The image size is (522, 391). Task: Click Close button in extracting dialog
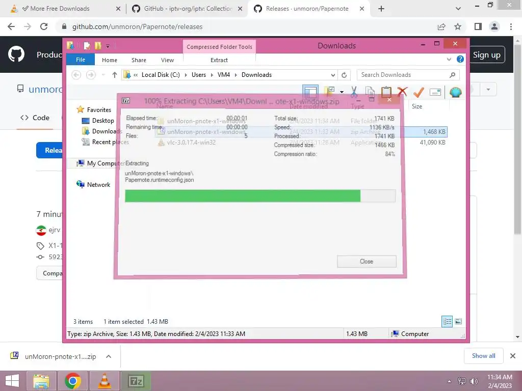(x=367, y=261)
